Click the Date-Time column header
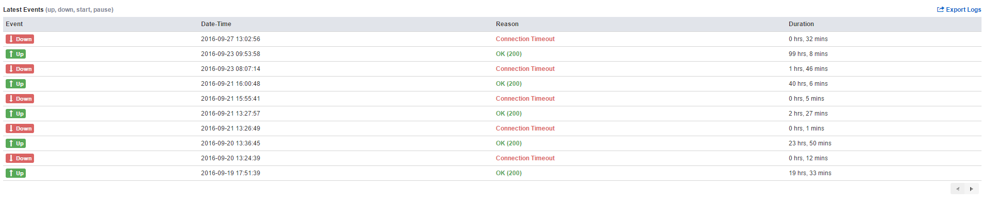This screenshot has width=998, height=205. pyautogui.click(x=216, y=24)
